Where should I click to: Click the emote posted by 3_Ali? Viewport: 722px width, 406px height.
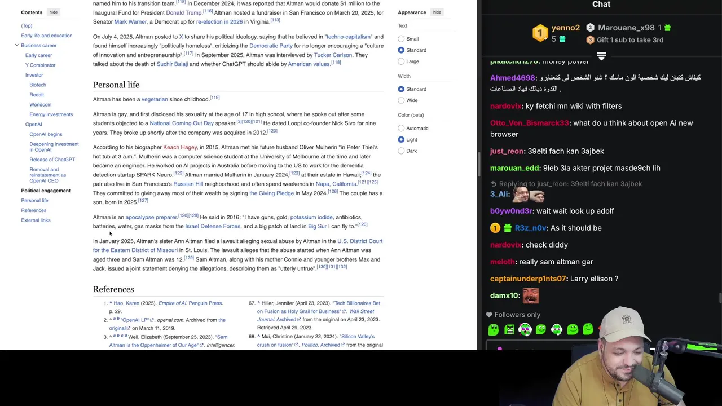(529, 195)
